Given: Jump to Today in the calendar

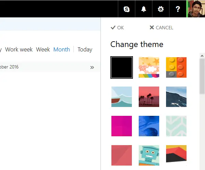Looking at the screenshot, I should (x=85, y=49).
